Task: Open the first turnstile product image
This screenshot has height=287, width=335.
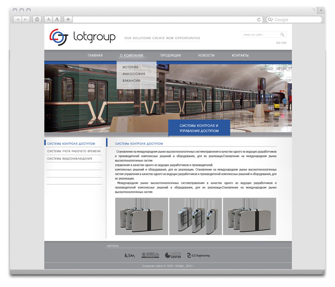Action: (142, 216)
